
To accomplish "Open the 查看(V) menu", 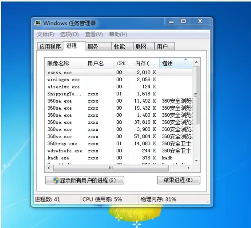I will (94, 35).
